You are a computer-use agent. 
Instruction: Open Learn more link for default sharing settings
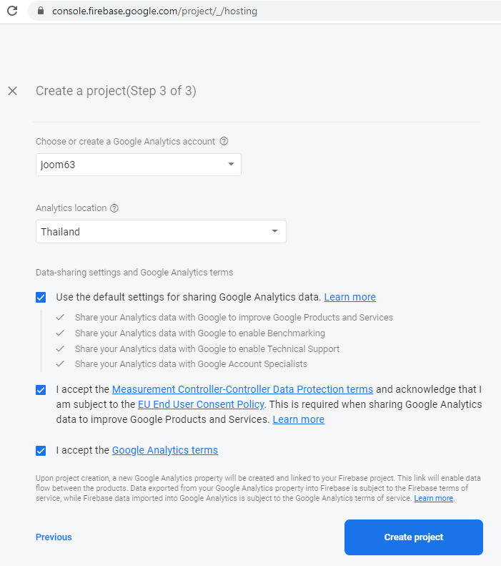pos(349,297)
